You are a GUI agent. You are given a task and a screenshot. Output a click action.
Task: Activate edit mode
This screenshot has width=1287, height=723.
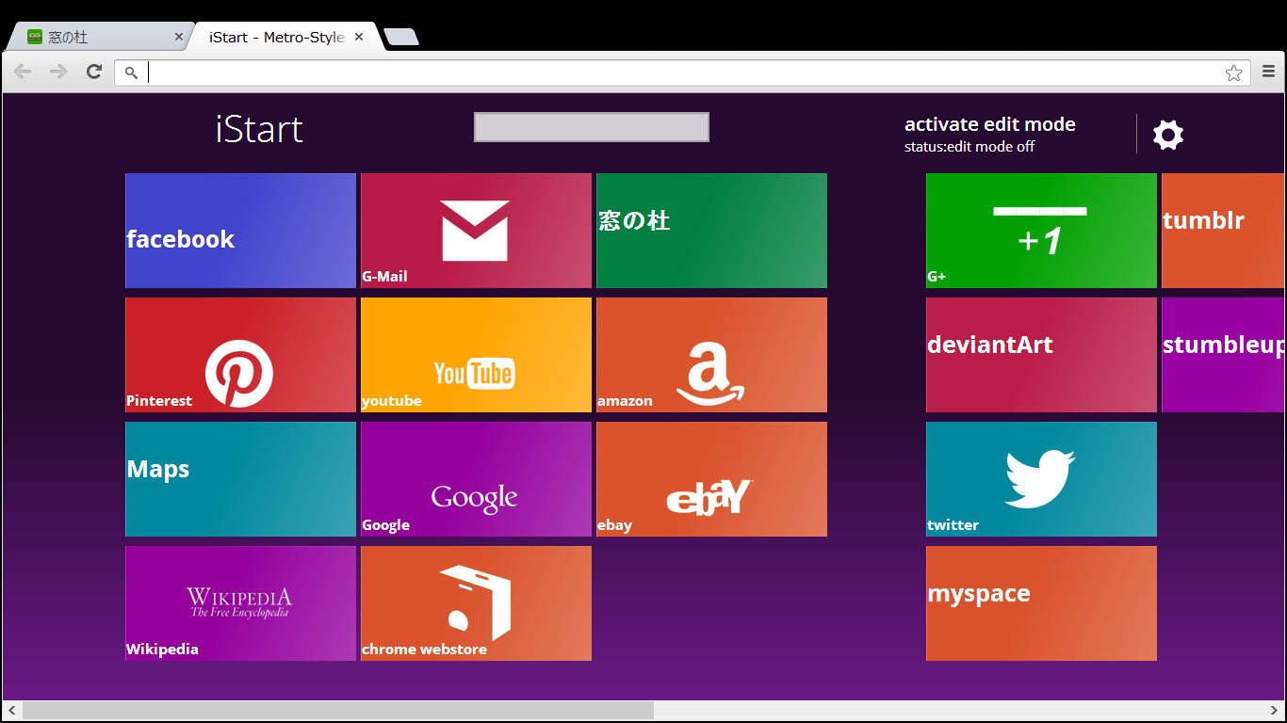989,123
